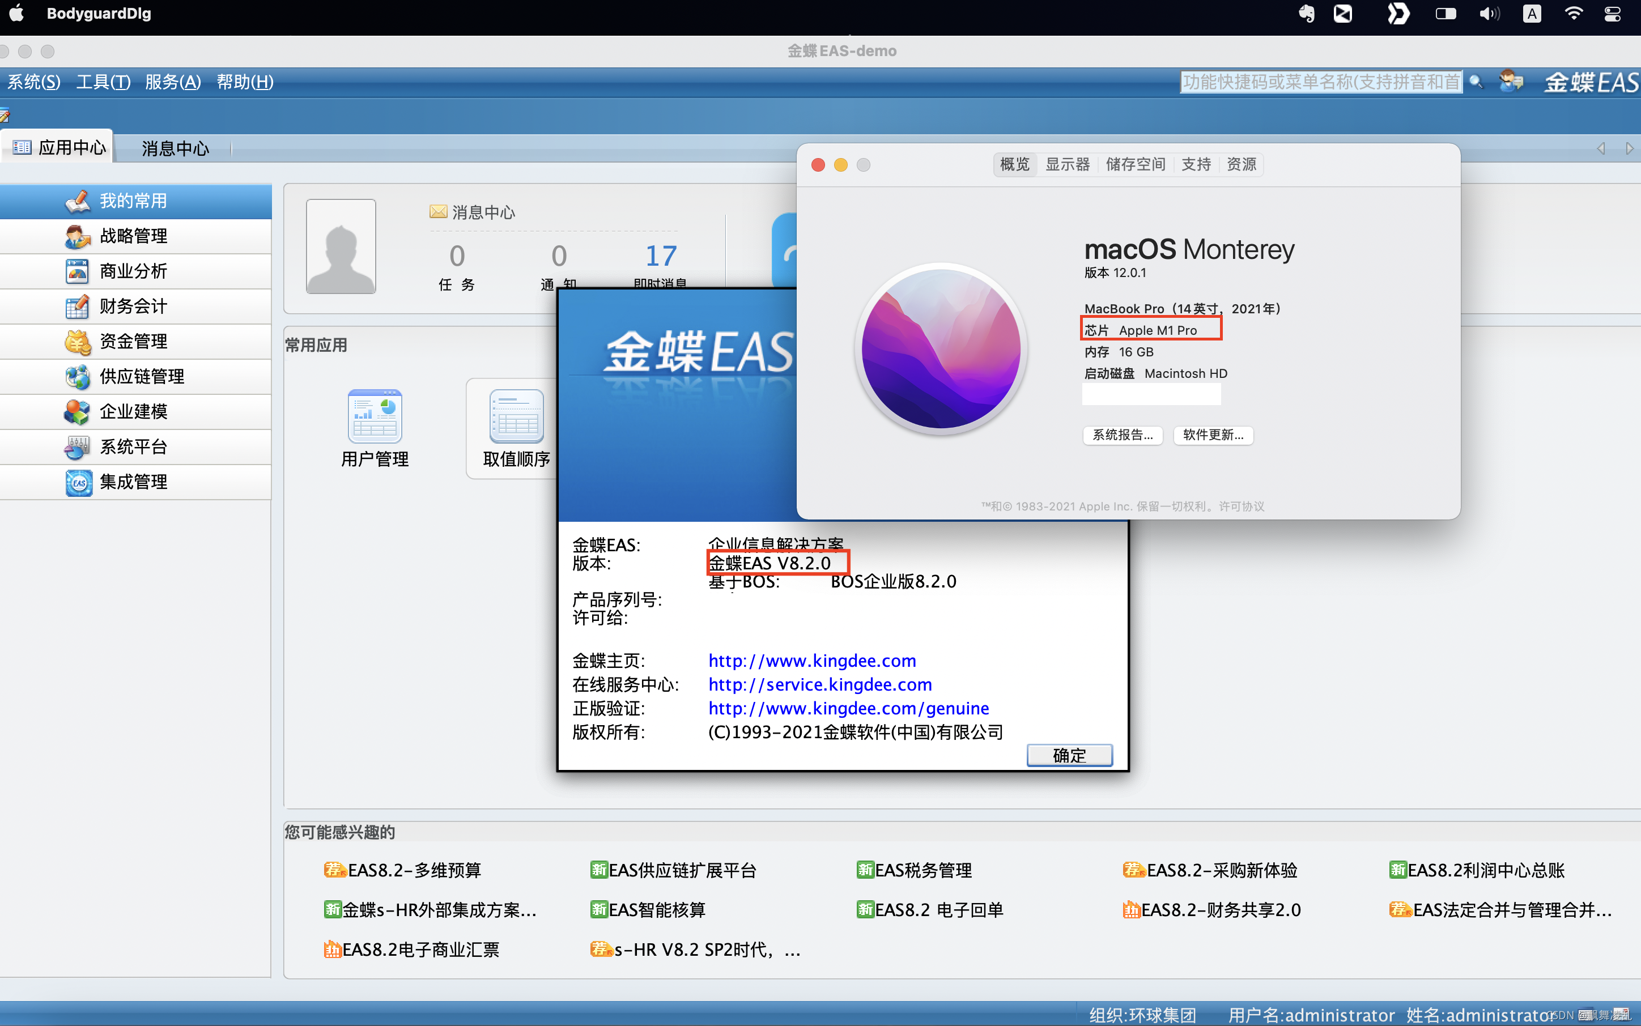Viewport: 1641px width, 1026px height.
Task: Select 概览 tab in About This Mac
Action: click(1015, 165)
